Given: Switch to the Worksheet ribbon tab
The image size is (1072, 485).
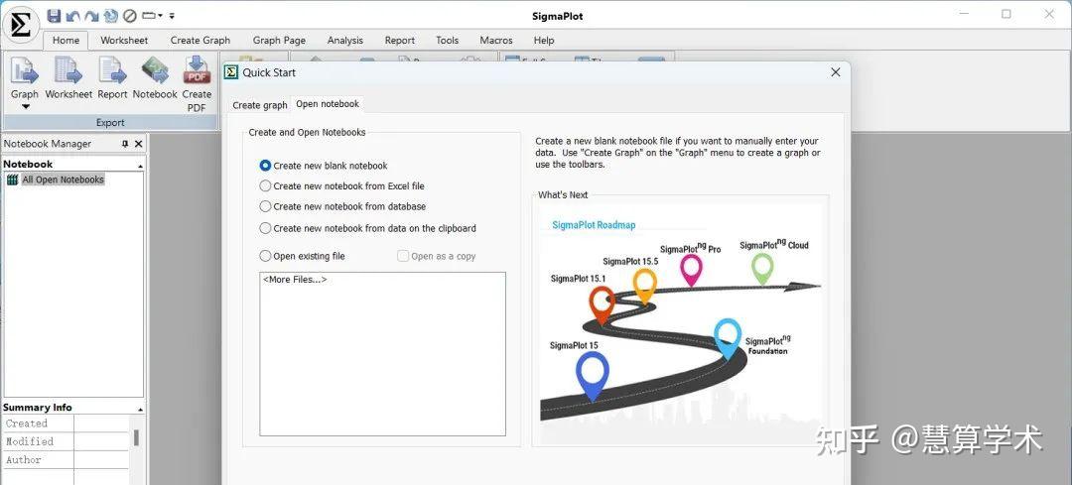Looking at the screenshot, I should pos(124,41).
